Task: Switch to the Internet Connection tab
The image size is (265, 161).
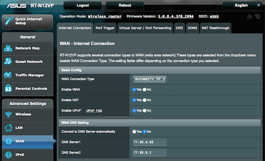Action: [x=75, y=28]
